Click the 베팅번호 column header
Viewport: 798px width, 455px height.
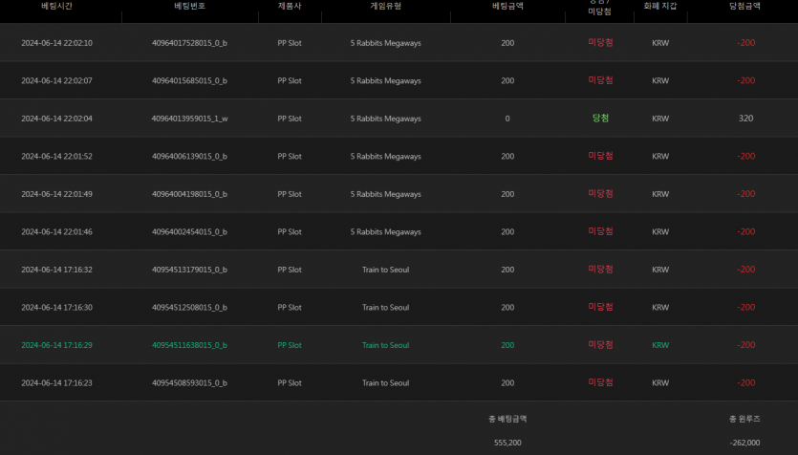pyautogui.click(x=189, y=6)
